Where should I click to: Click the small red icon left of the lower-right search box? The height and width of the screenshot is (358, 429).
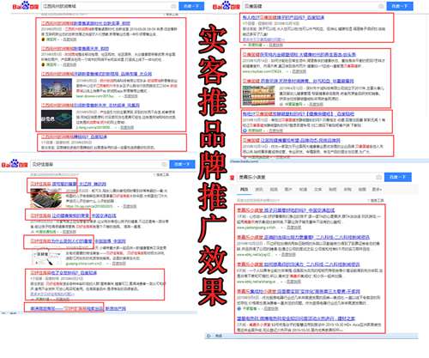pyautogui.click(x=232, y=178)
